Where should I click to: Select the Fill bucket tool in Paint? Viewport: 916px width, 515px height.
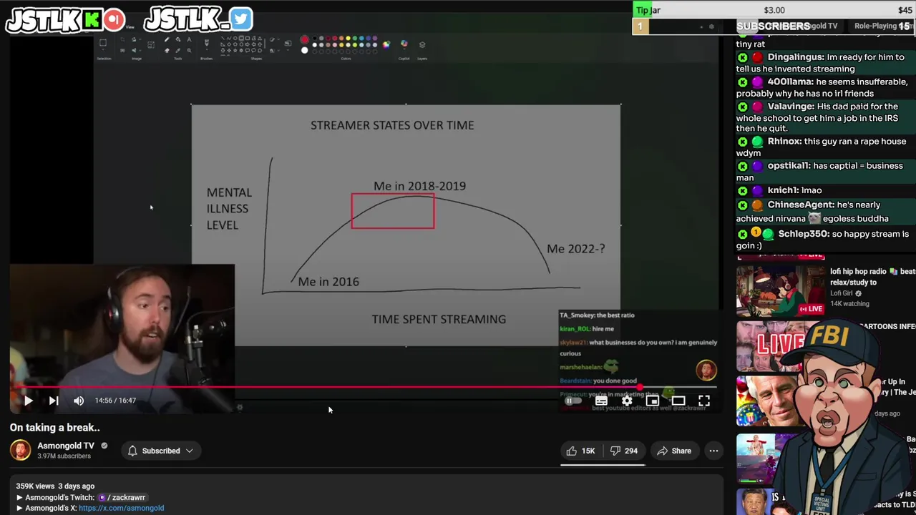(178, 39)
